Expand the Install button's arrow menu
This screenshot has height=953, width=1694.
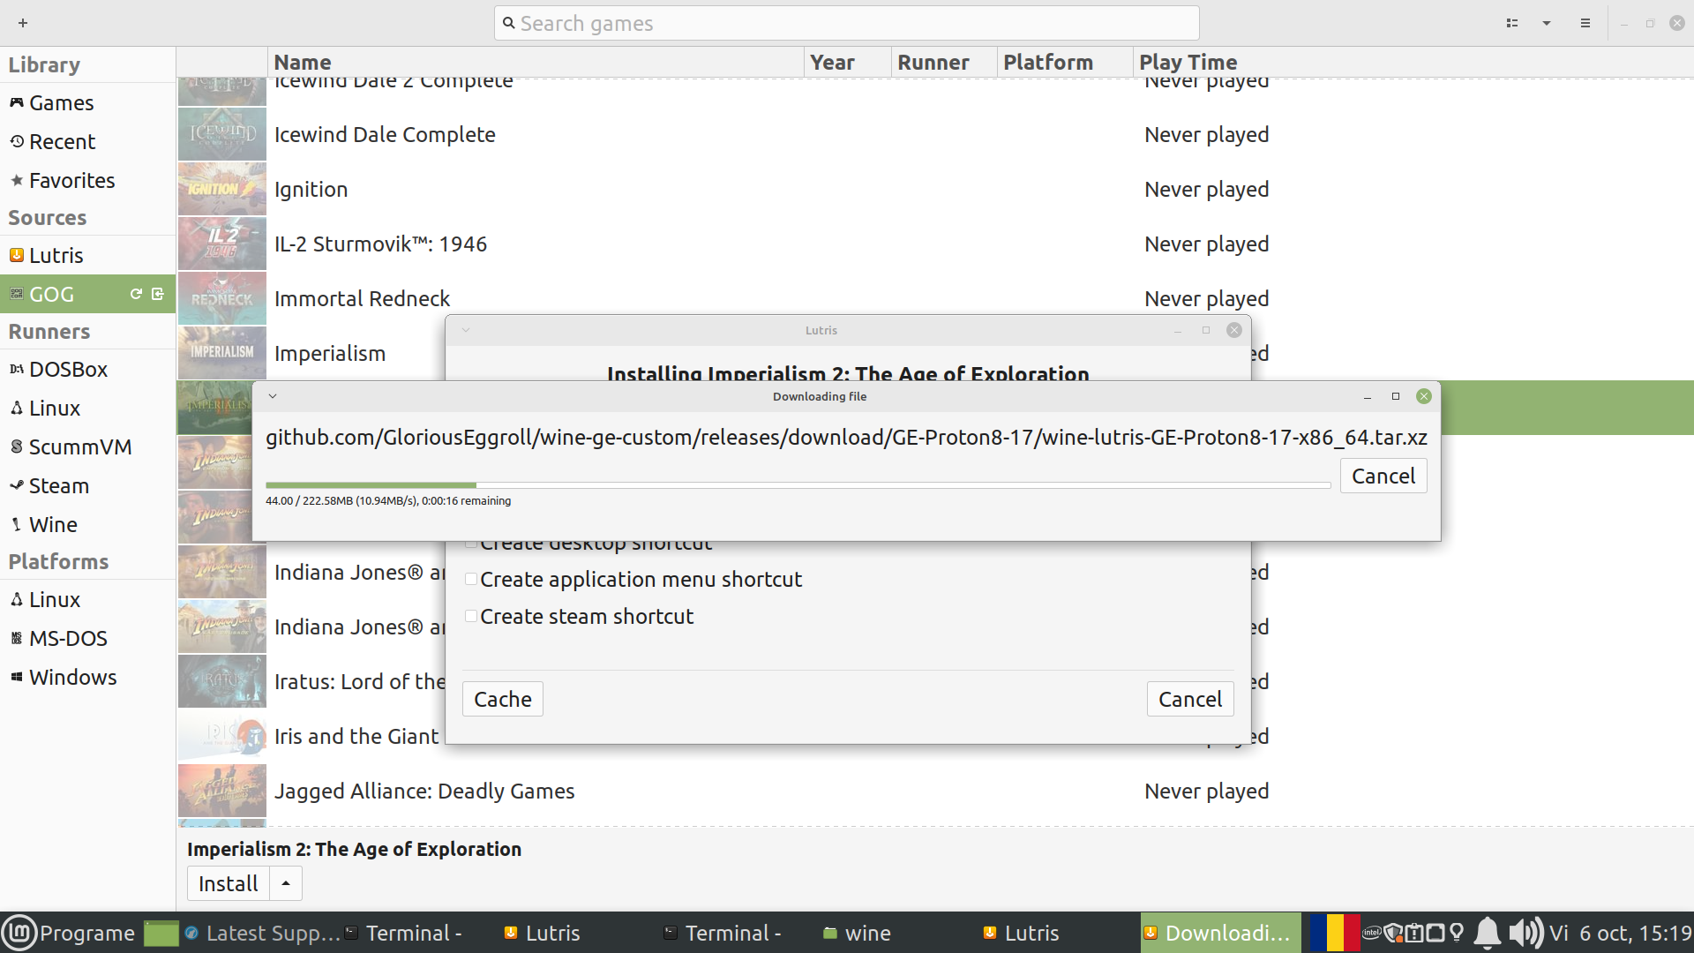[286, 883]
